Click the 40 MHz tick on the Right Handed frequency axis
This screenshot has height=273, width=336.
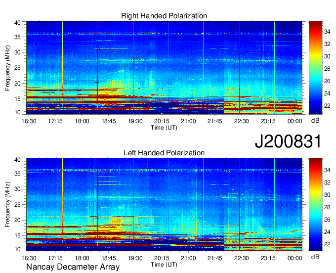(17, 23)
